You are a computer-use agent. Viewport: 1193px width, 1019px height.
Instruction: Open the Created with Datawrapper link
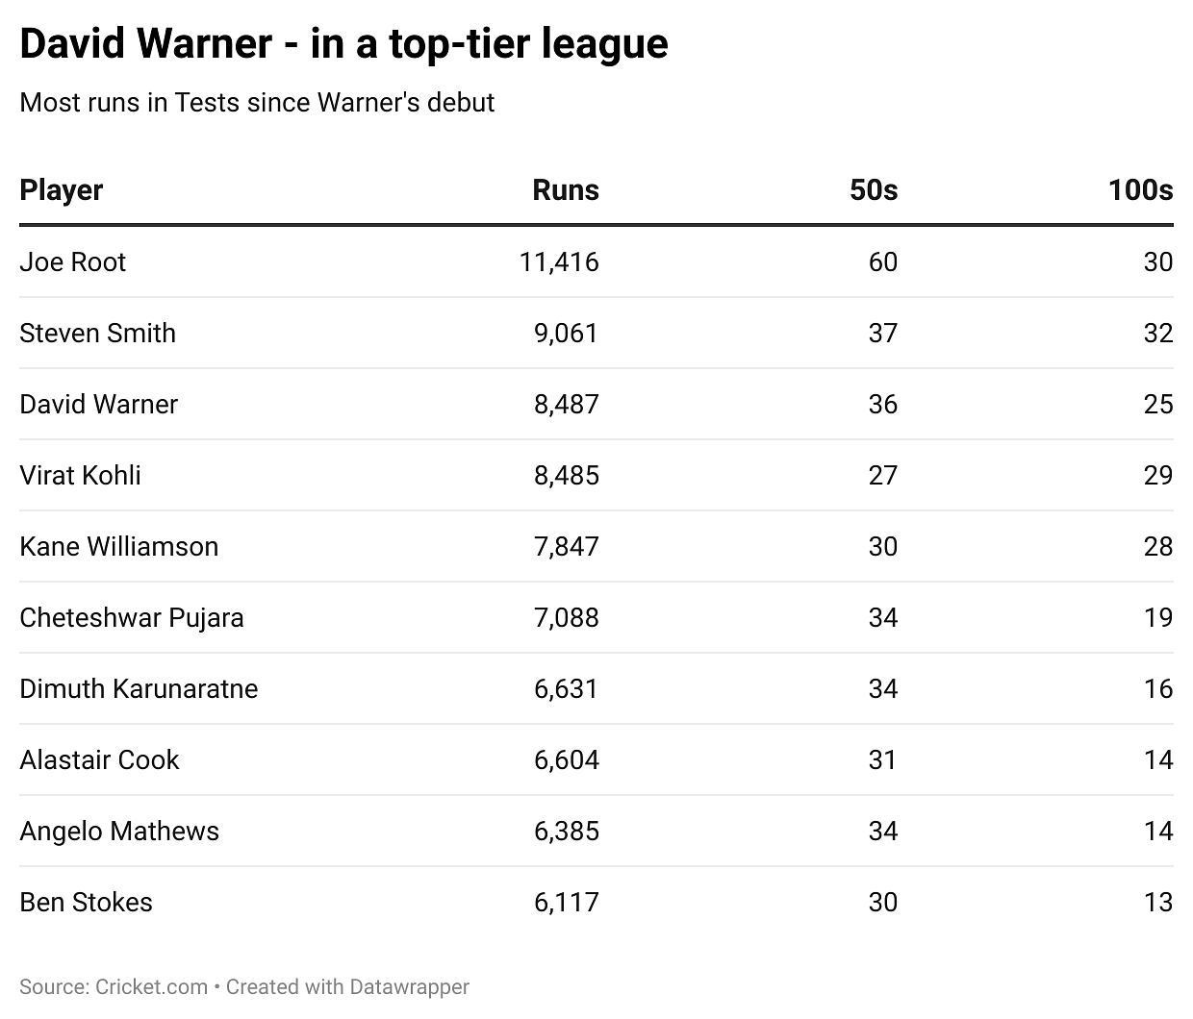tap(347, 986)
